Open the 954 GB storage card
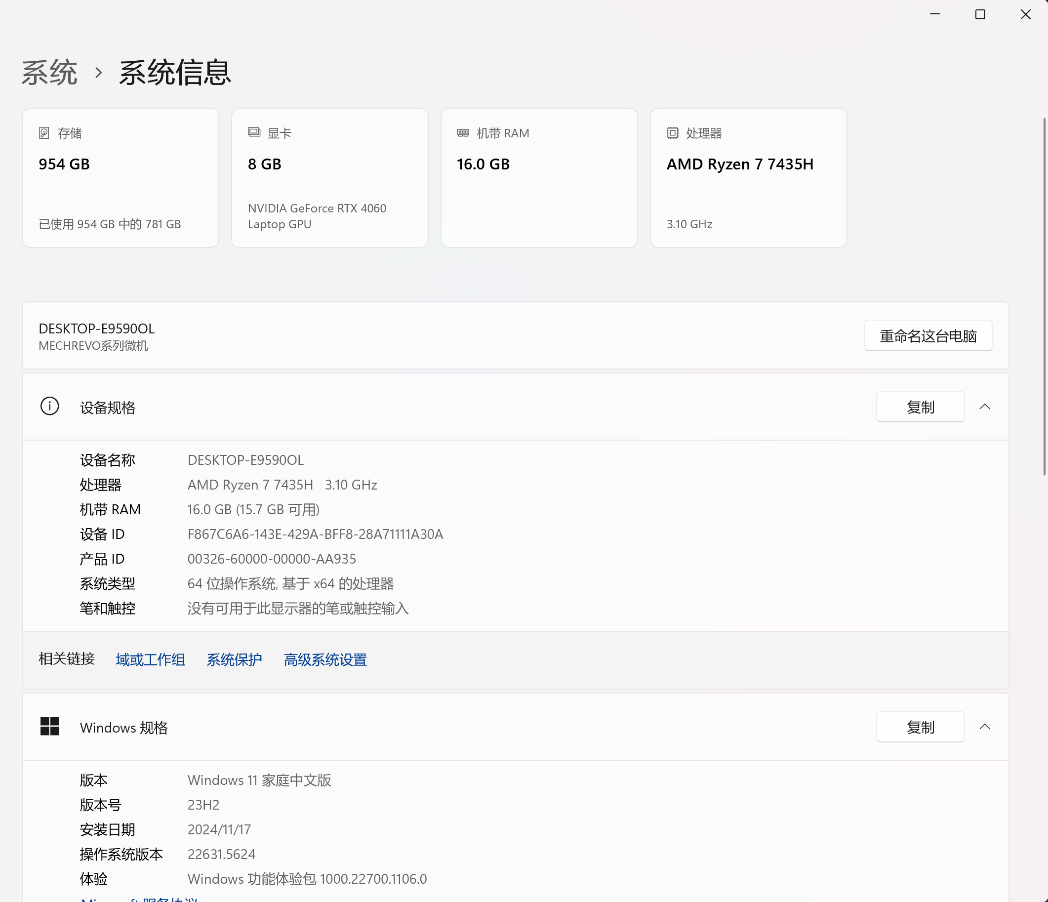1048x902 pixels. pos(121,177)
